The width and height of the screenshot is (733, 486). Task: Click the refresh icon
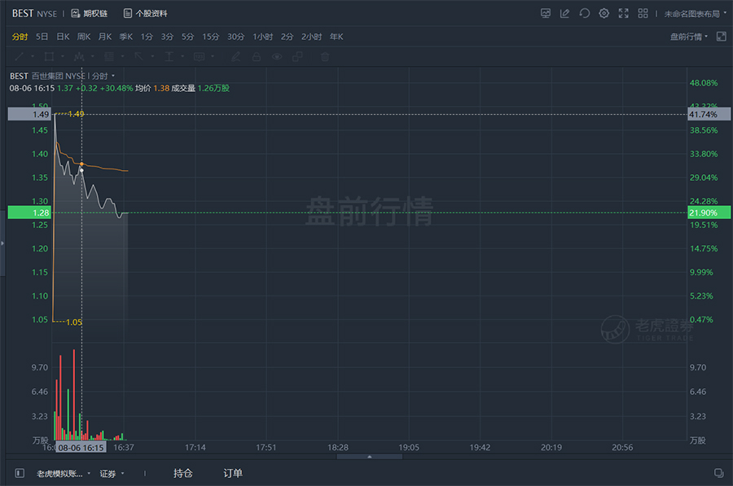[x=584, y=14]
